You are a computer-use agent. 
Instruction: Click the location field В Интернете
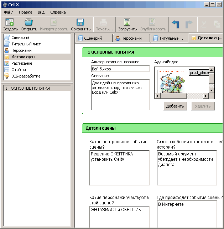[187, 214]
